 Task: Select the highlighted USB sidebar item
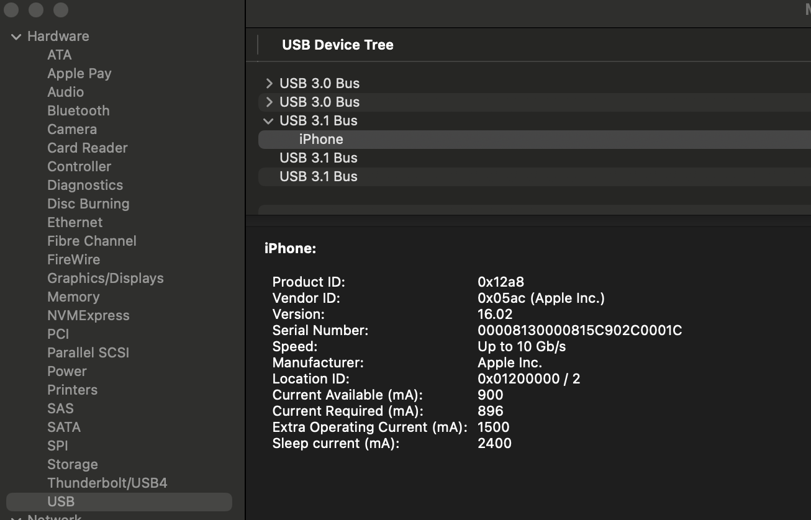[119, 501]
